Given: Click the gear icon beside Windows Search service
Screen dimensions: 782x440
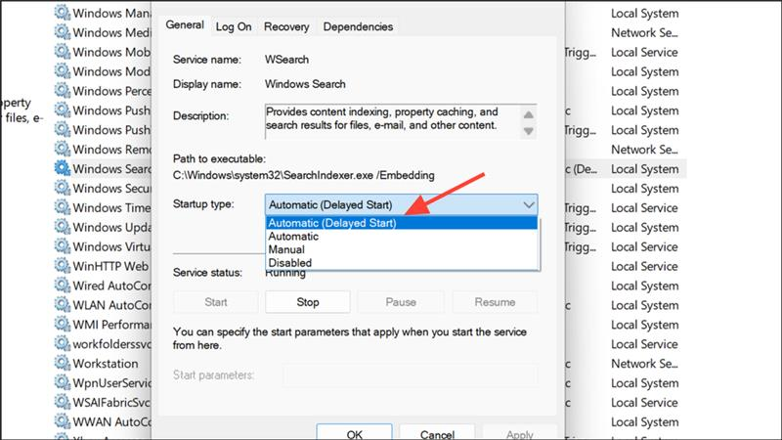Looking at the screenshot, I should click(63, 168).
